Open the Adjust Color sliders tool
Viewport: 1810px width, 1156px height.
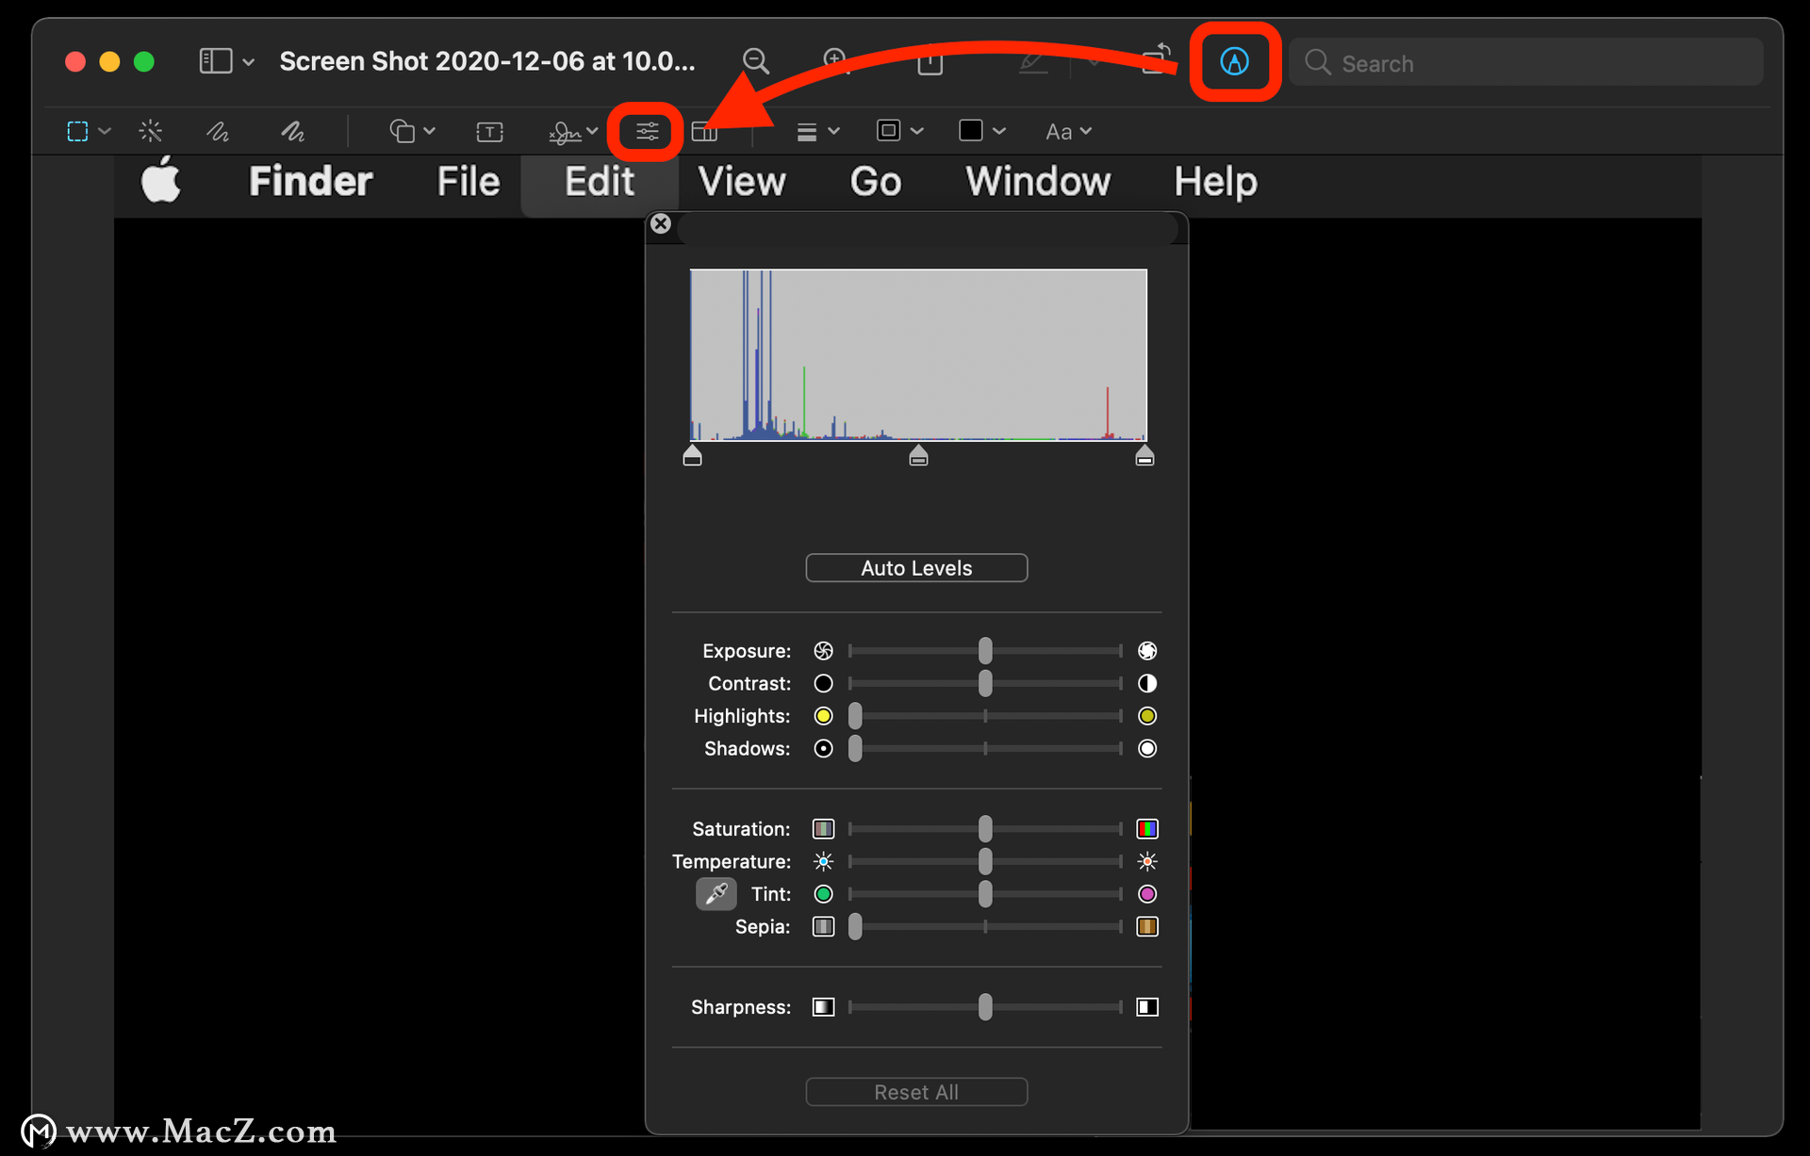point(647,131)
